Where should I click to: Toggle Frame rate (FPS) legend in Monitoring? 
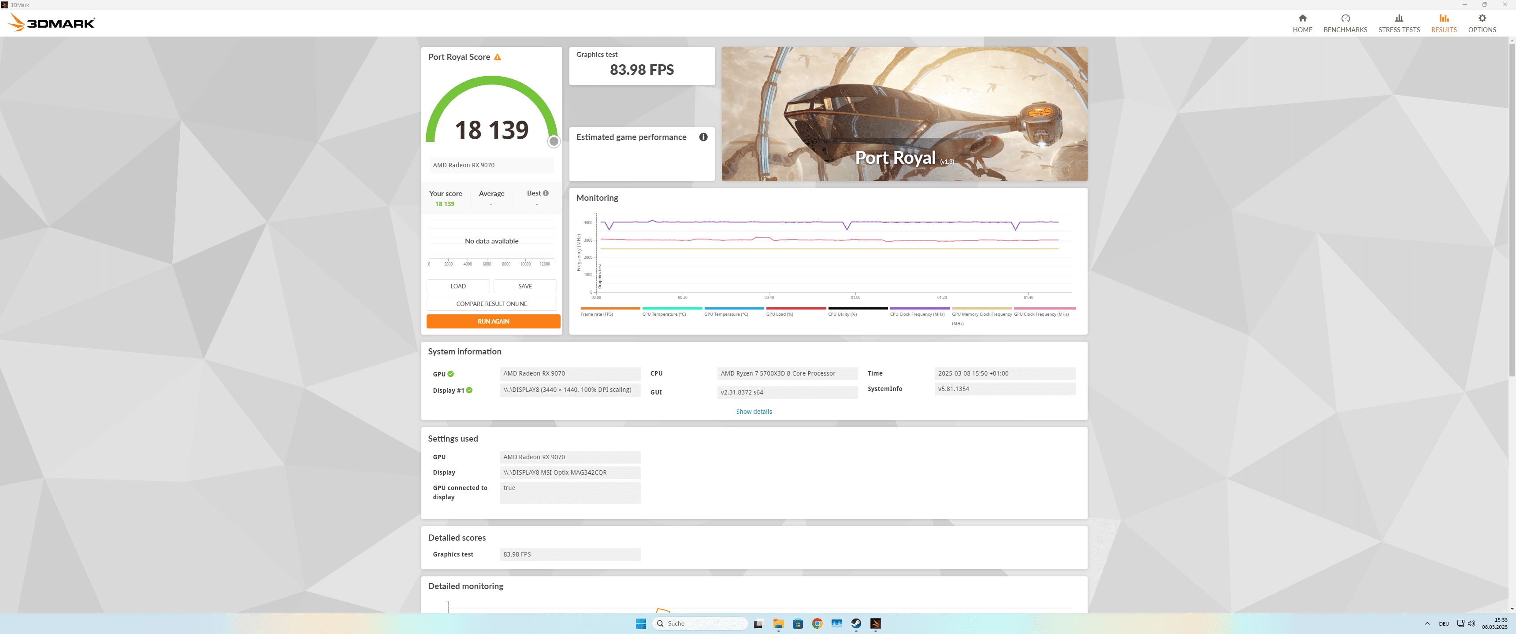tap(596, 314)
